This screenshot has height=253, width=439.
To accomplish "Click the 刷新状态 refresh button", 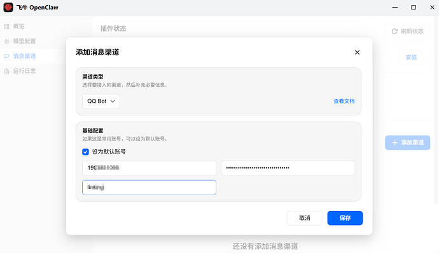I will pos(407,31).
